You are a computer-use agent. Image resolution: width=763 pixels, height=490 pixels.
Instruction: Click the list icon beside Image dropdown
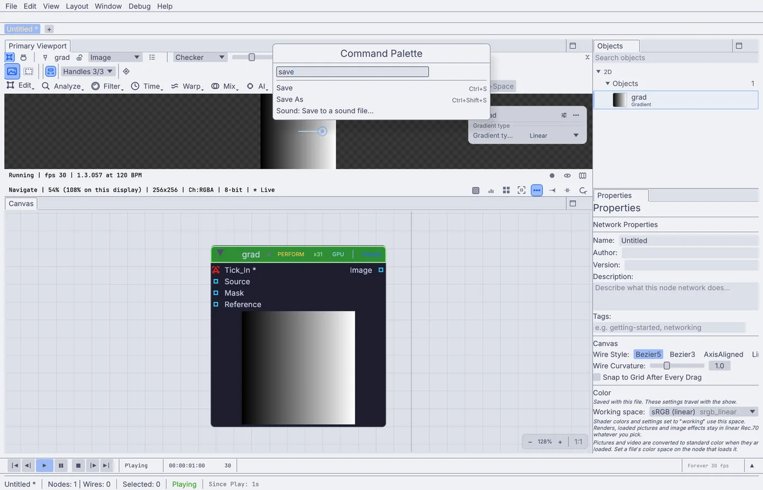(152, 57)
